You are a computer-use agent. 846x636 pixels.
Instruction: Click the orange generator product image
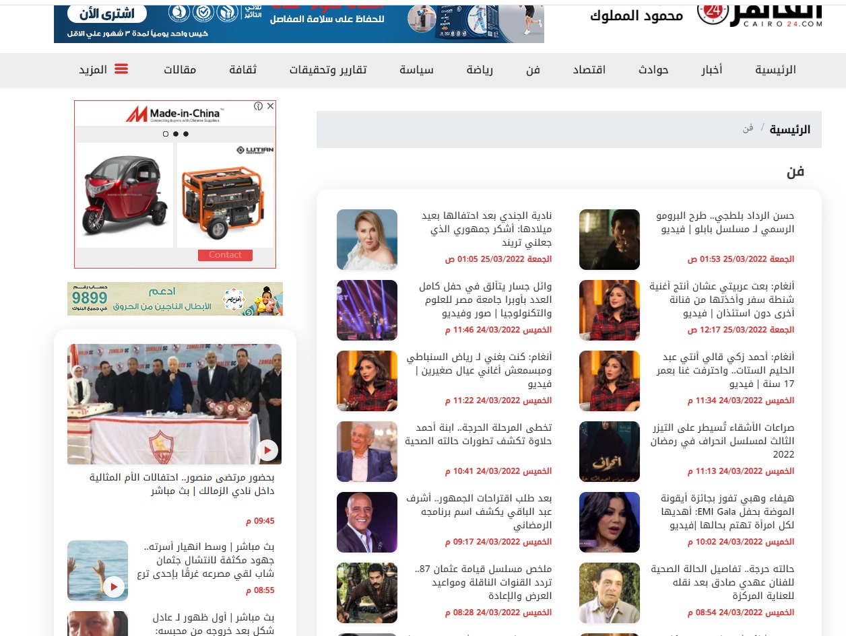click(x=225, y=195)
